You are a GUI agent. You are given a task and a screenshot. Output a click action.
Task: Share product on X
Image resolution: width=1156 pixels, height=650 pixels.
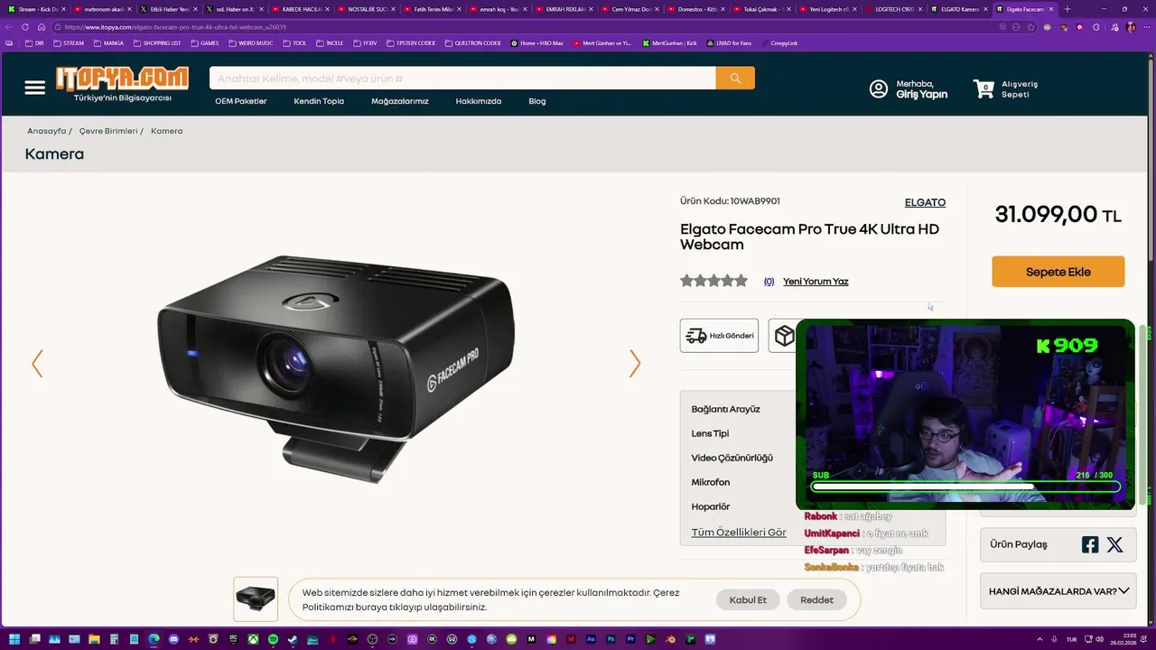point(1114,544)
